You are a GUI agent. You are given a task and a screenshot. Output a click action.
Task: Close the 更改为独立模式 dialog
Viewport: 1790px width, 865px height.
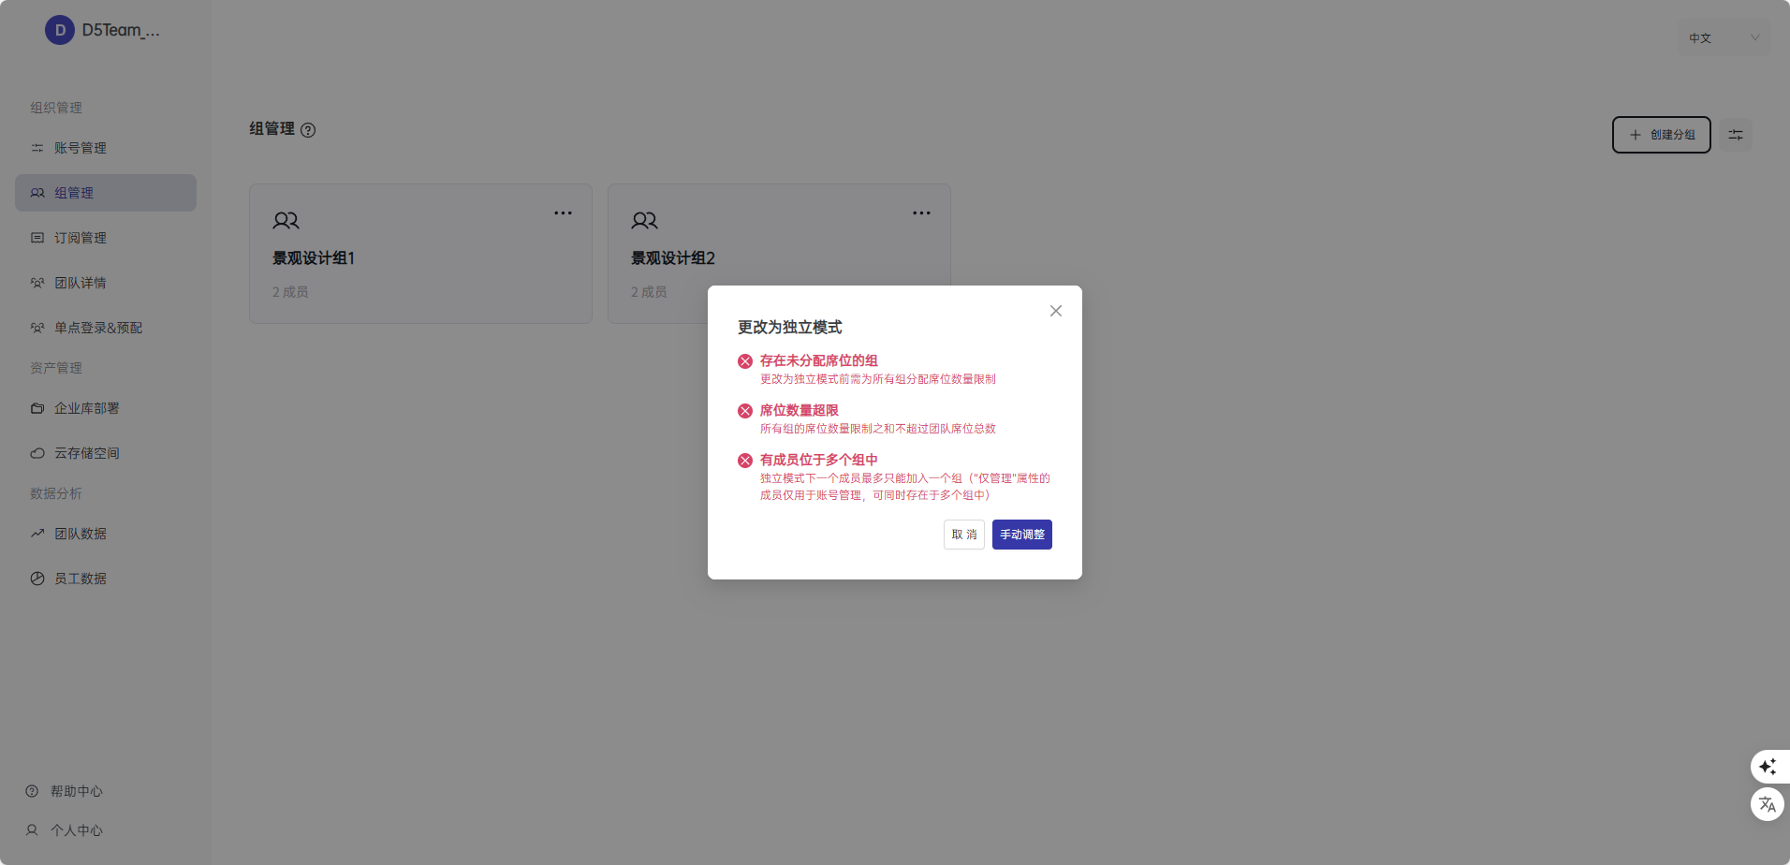coord(1056,311)
